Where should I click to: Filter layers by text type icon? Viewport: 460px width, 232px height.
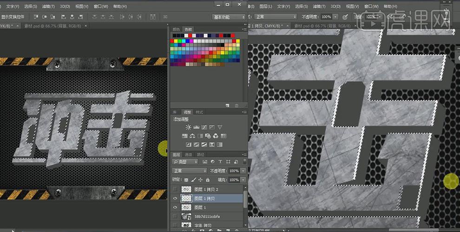pyautogui.click(x=220, y=161)
